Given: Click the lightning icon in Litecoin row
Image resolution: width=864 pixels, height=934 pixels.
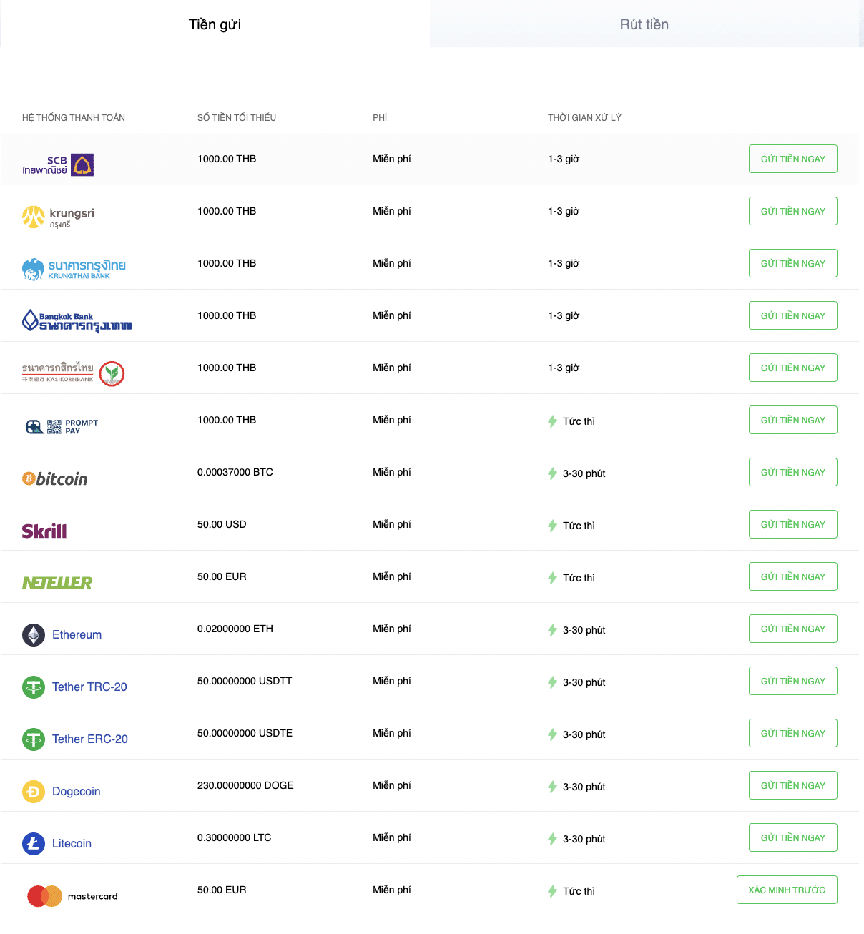Looking at the screenshot, I should click(552, 839).
